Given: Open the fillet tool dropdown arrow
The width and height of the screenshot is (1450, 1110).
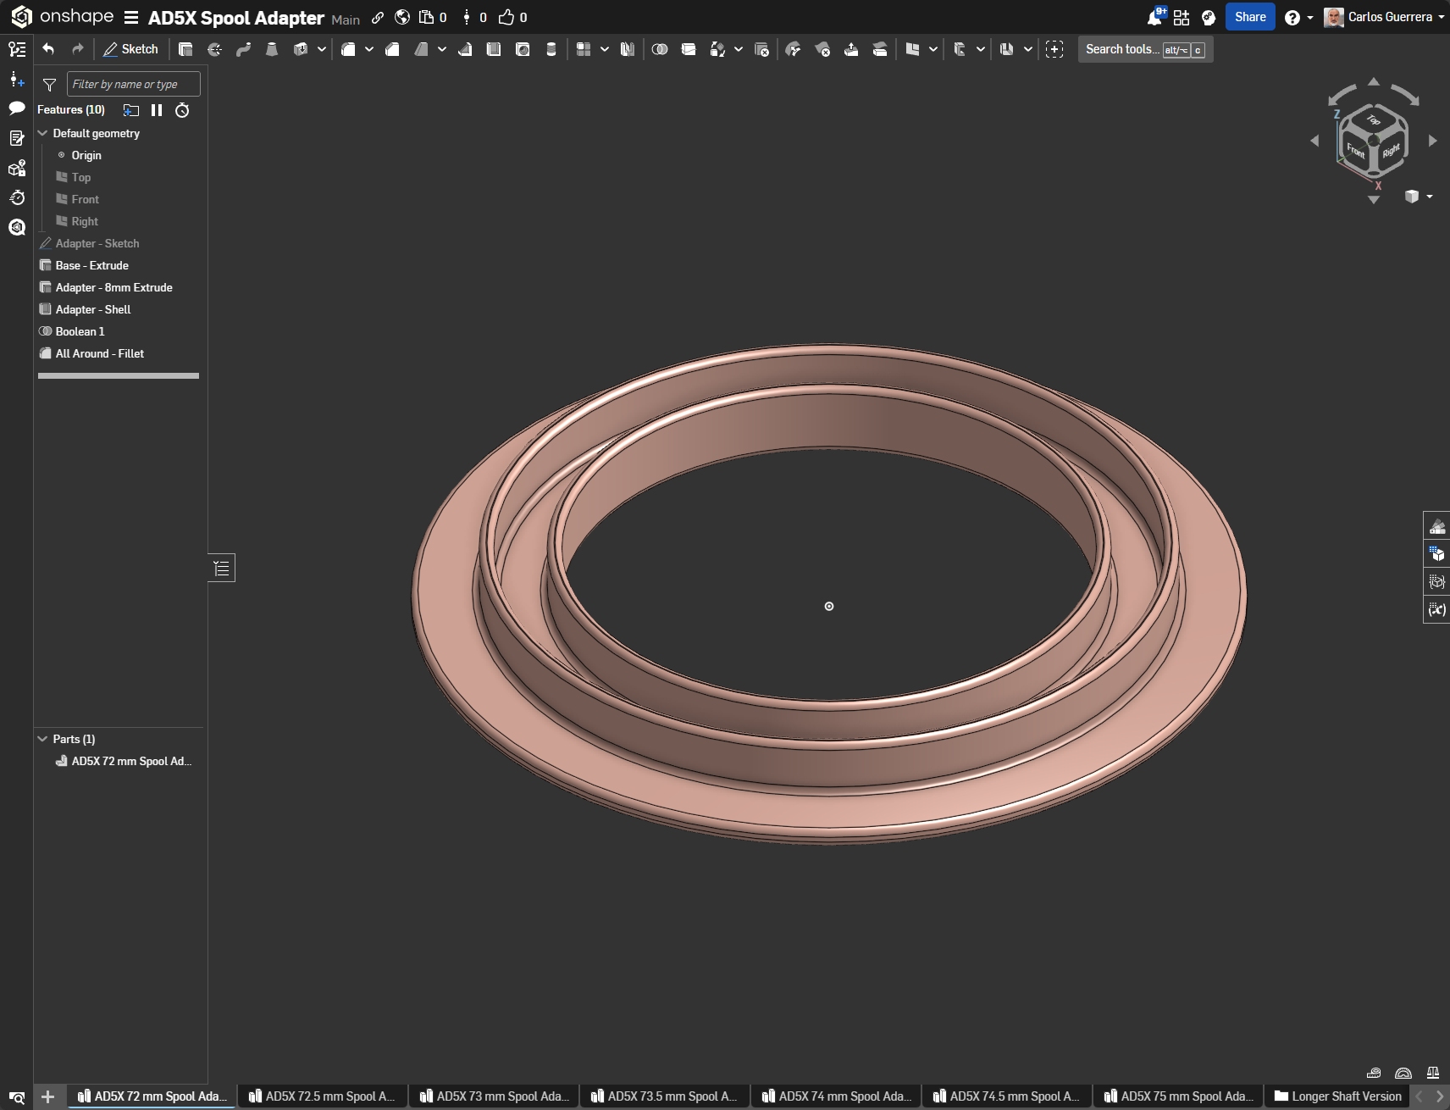Looking at the screenshot, I should click(x=369, y=49).
